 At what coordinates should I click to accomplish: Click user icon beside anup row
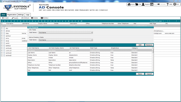click(x=4, y=41)
